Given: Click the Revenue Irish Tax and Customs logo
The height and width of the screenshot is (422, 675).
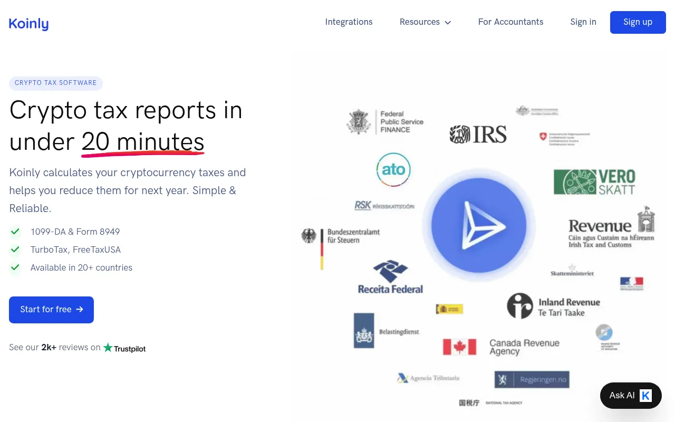Looking at the screenshot, I should tap(612, 228).
